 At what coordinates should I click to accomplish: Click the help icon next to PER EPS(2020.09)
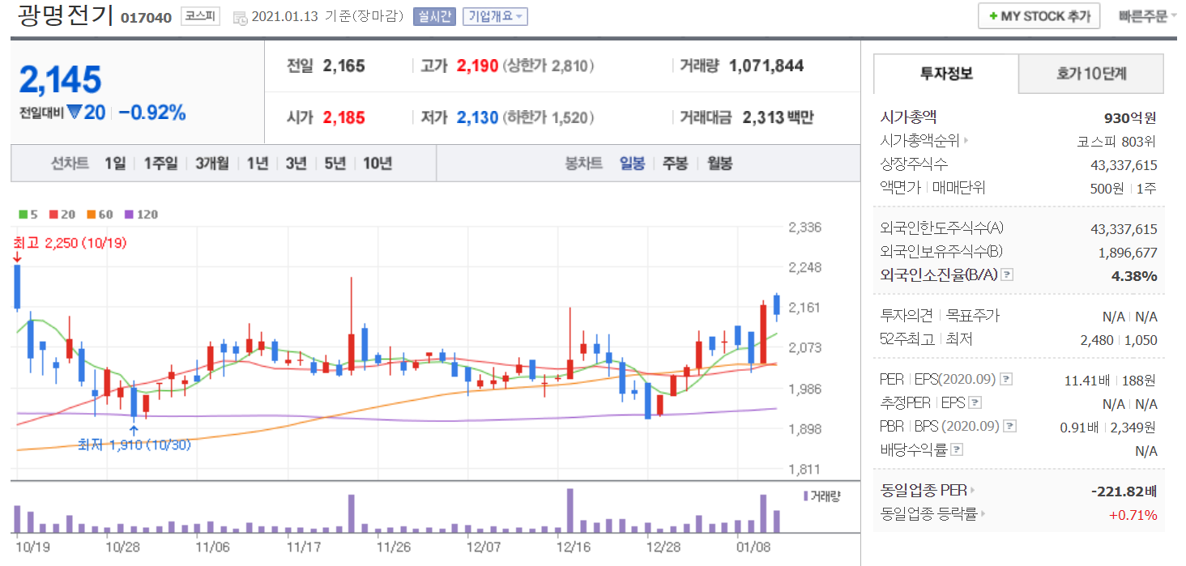click(x=1005, y=379)
